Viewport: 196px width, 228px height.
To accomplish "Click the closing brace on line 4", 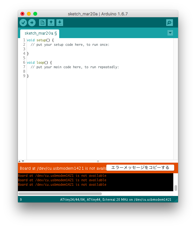I will (28, 53).
